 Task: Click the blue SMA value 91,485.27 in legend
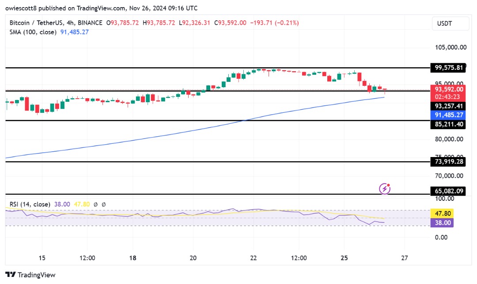coord(74,32)
